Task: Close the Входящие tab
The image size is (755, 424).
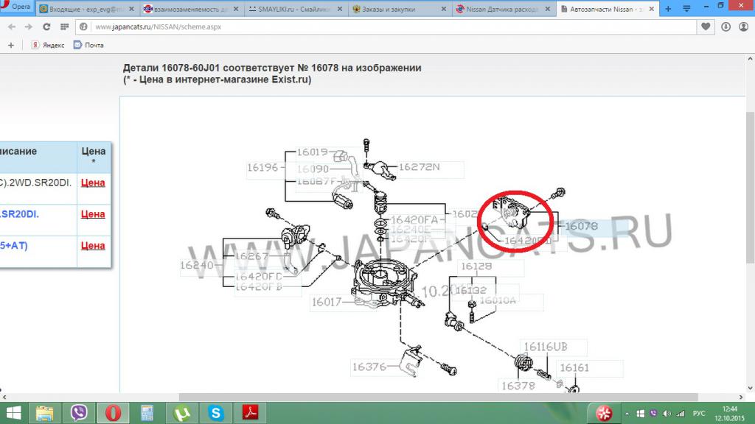Action: coord(131,9)
